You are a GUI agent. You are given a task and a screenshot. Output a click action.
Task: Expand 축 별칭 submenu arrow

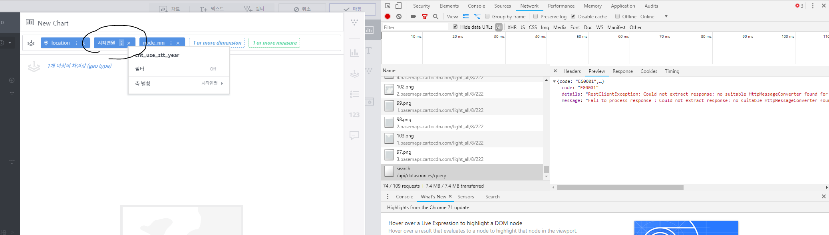click(x=222, y=83)
